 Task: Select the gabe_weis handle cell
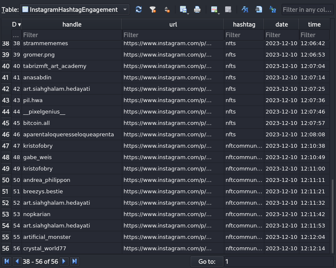pyautogui.click(x=72, y=157)
